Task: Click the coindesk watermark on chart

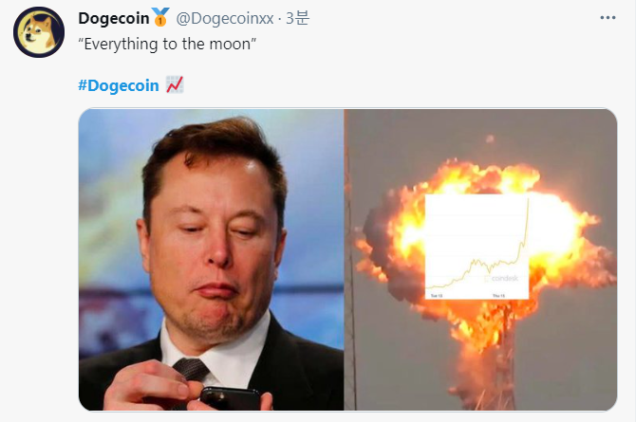Action: 501,279
